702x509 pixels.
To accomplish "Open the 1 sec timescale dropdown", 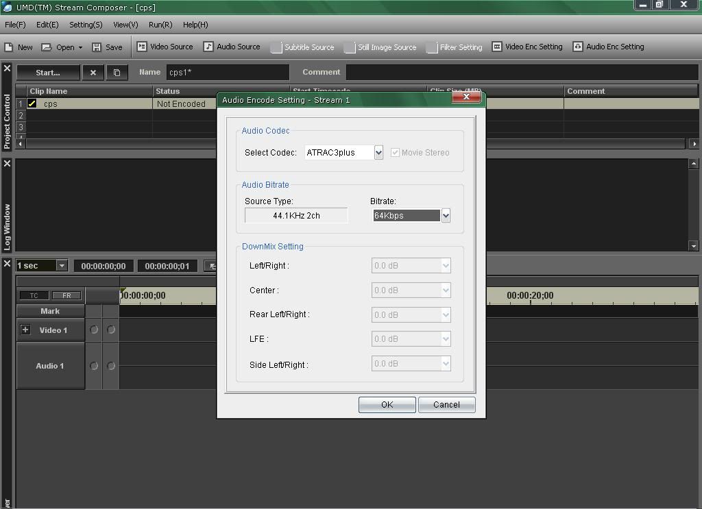I will 62,266.
